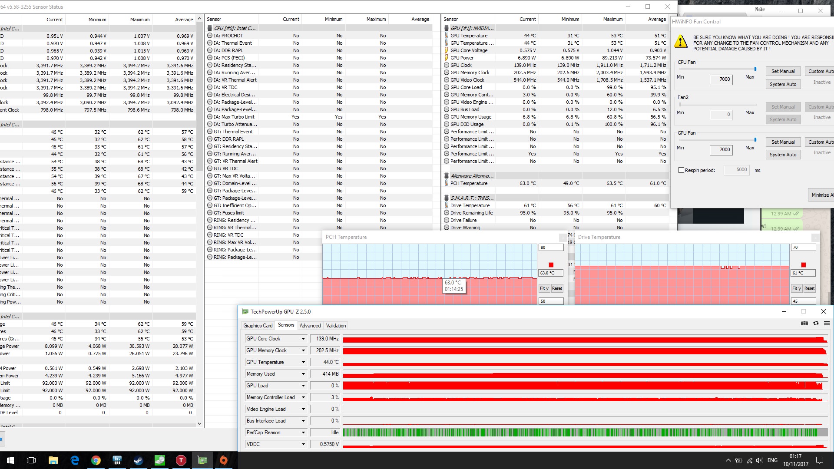
Task: Click GPU Power lightning bolt icon
Action: pyautogui.click(x=446, y=58)
